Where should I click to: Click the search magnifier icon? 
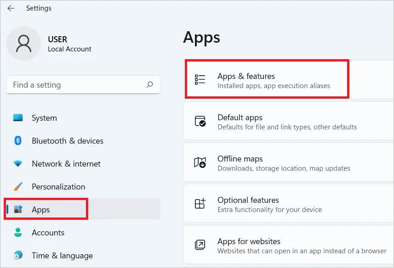pos(150,85)
